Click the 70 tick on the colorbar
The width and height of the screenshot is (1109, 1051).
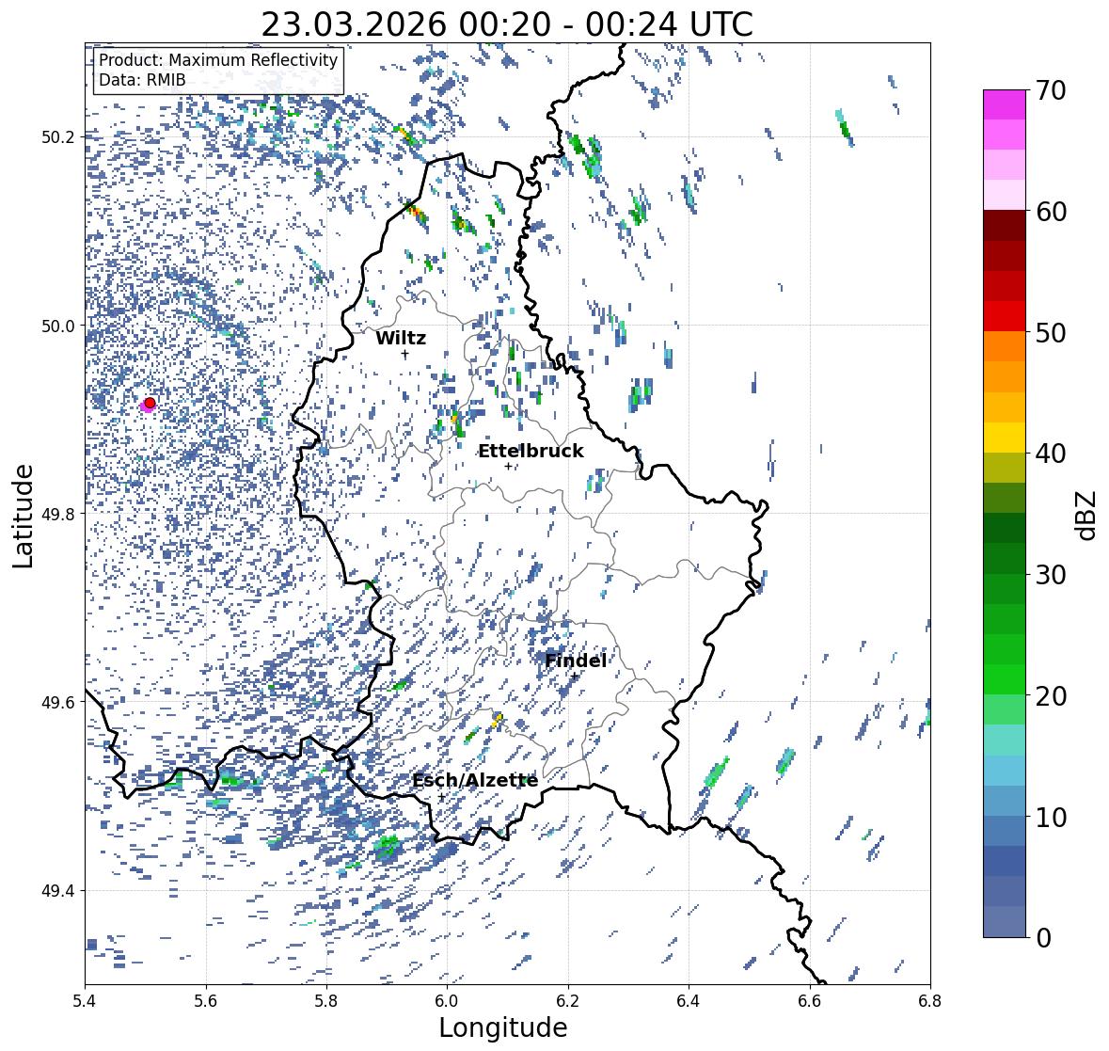1051,90
